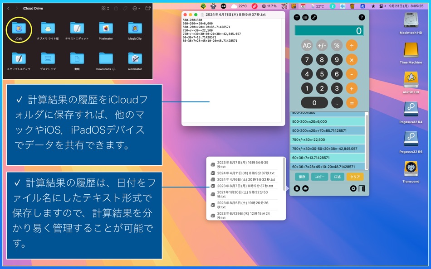Open file 2023年8月7日(月) 8時5分37秒.txt
The image size is (431, 269).
coord(244,186)
